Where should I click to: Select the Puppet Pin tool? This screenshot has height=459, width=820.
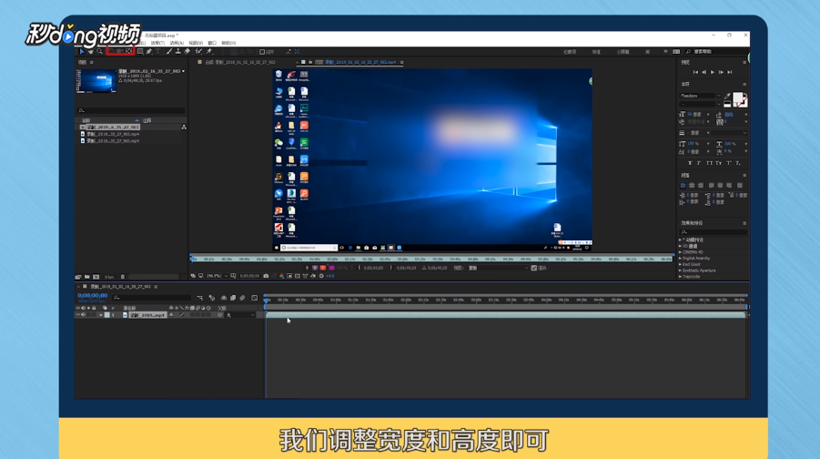209,51
